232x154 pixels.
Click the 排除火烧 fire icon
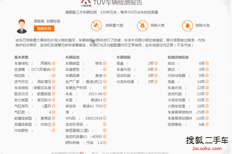(x=142, y=26)
